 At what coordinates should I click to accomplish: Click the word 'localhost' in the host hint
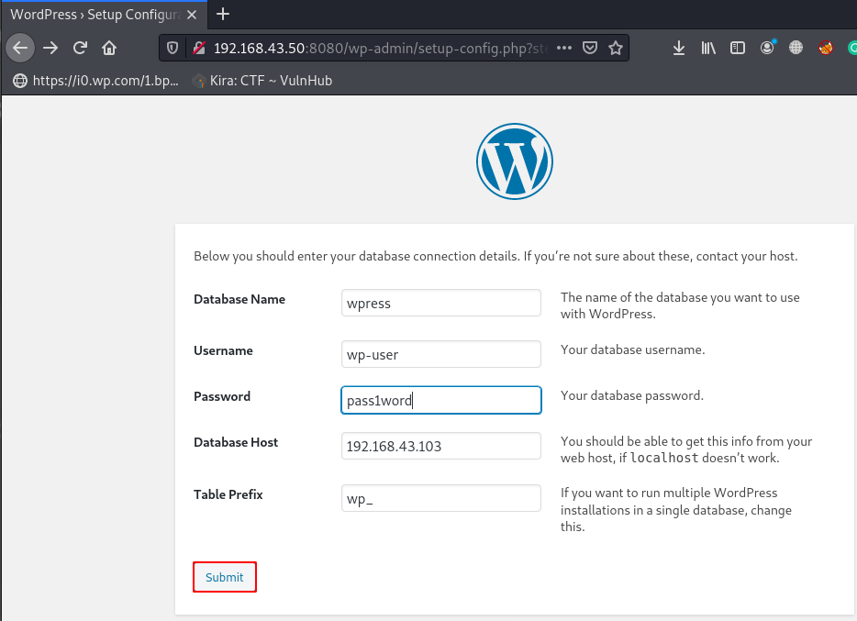point(664,458)
